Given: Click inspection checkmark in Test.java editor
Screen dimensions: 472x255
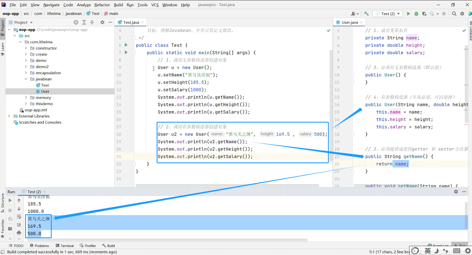Looking at the screenshot, I should pos(329,30).
